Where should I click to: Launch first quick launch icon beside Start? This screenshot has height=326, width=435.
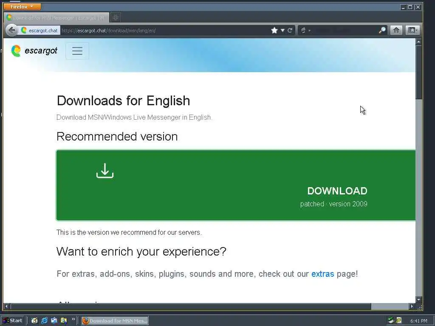tap(34, 321)
